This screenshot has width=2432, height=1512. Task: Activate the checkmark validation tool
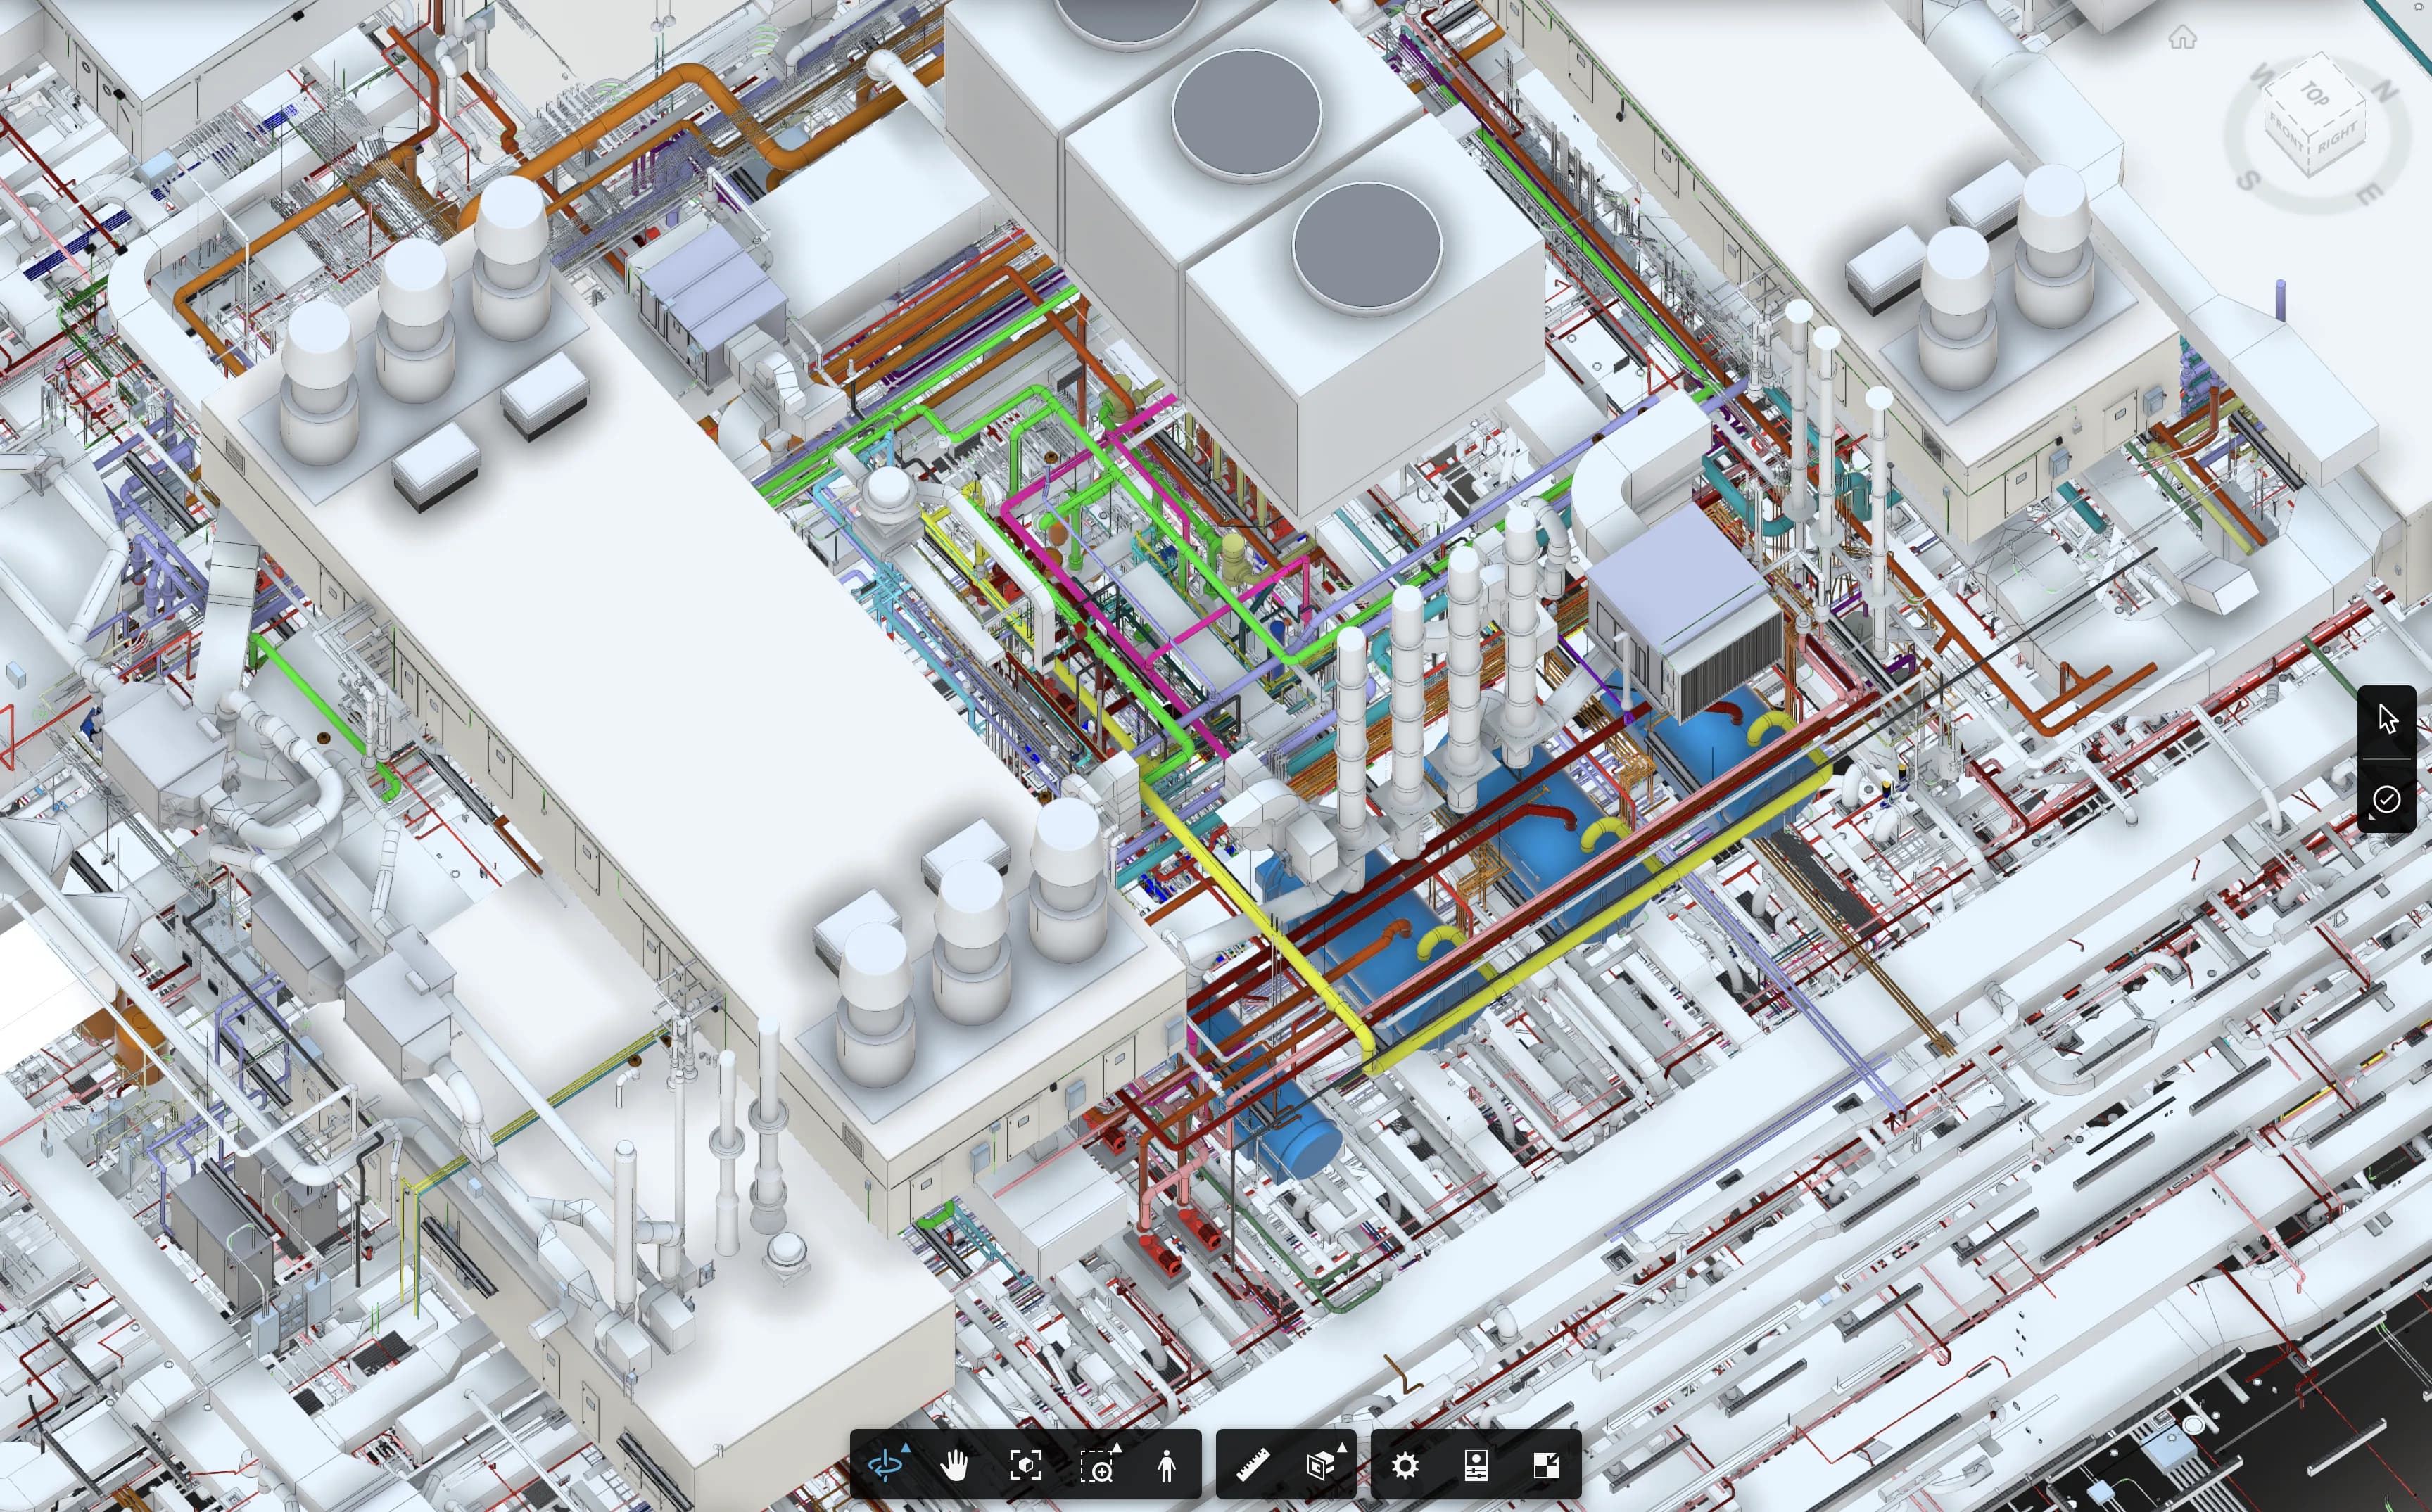tap(2387, 800)
